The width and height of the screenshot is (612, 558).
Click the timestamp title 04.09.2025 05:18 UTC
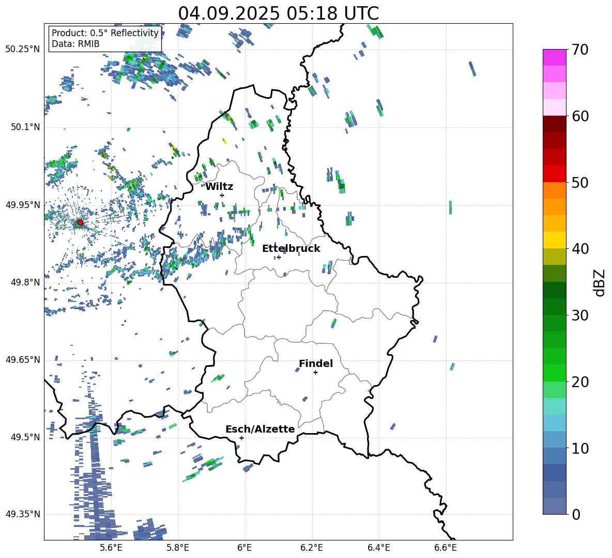point(278,13)
